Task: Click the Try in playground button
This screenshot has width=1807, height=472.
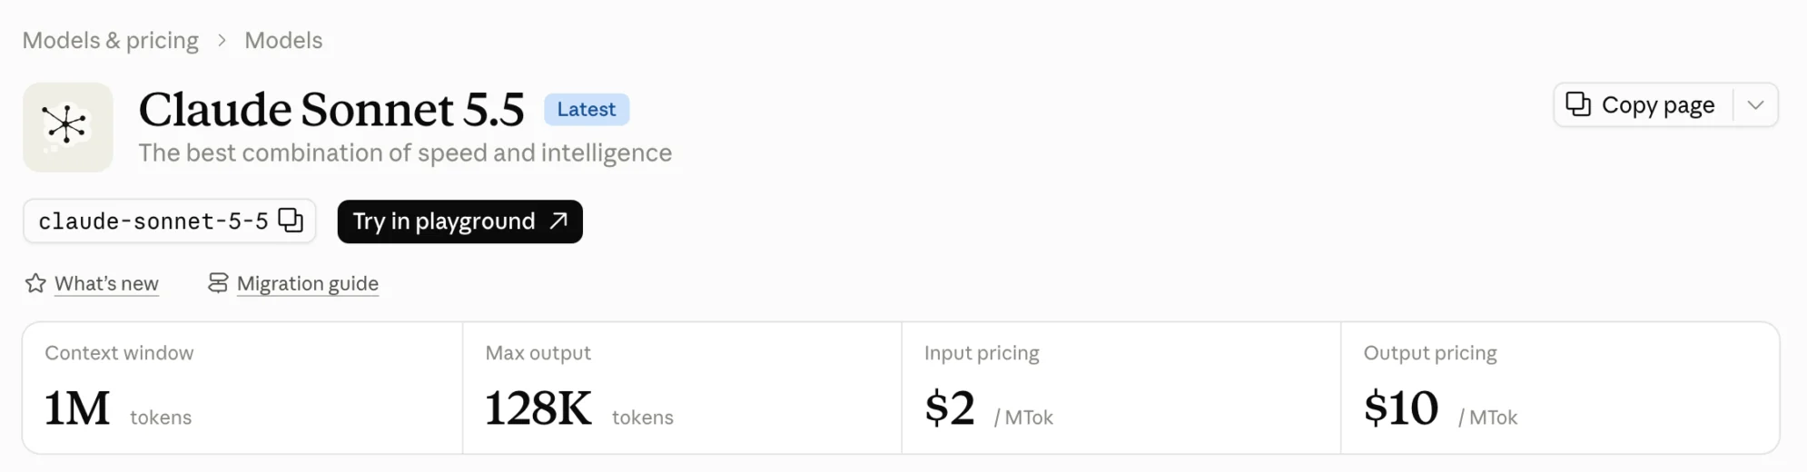Action: (460, 221)
